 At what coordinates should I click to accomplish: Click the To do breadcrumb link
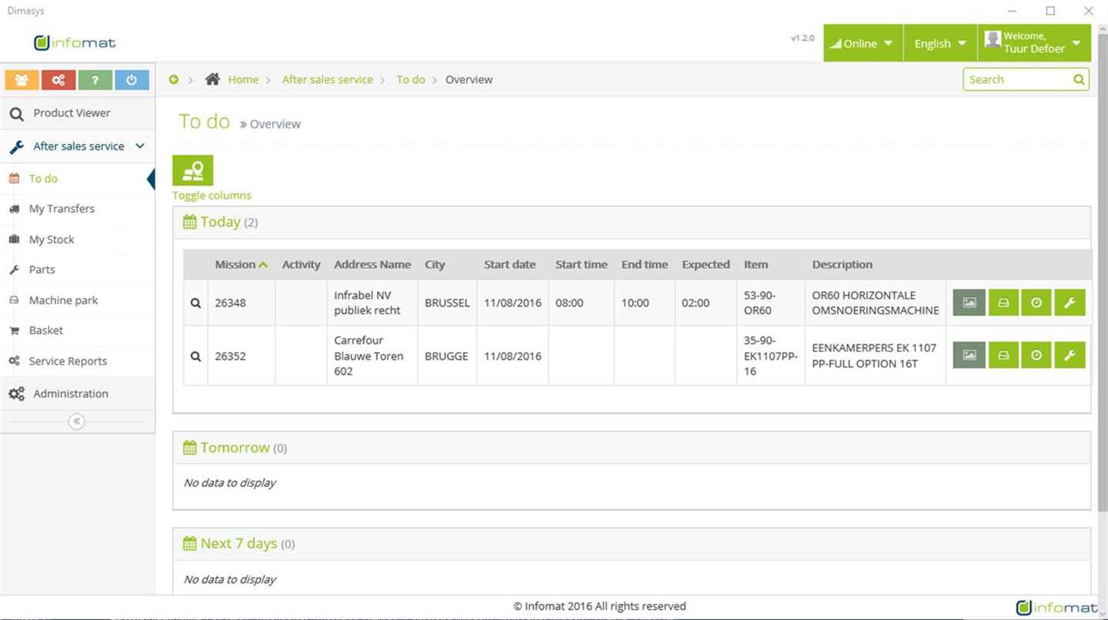411,79
